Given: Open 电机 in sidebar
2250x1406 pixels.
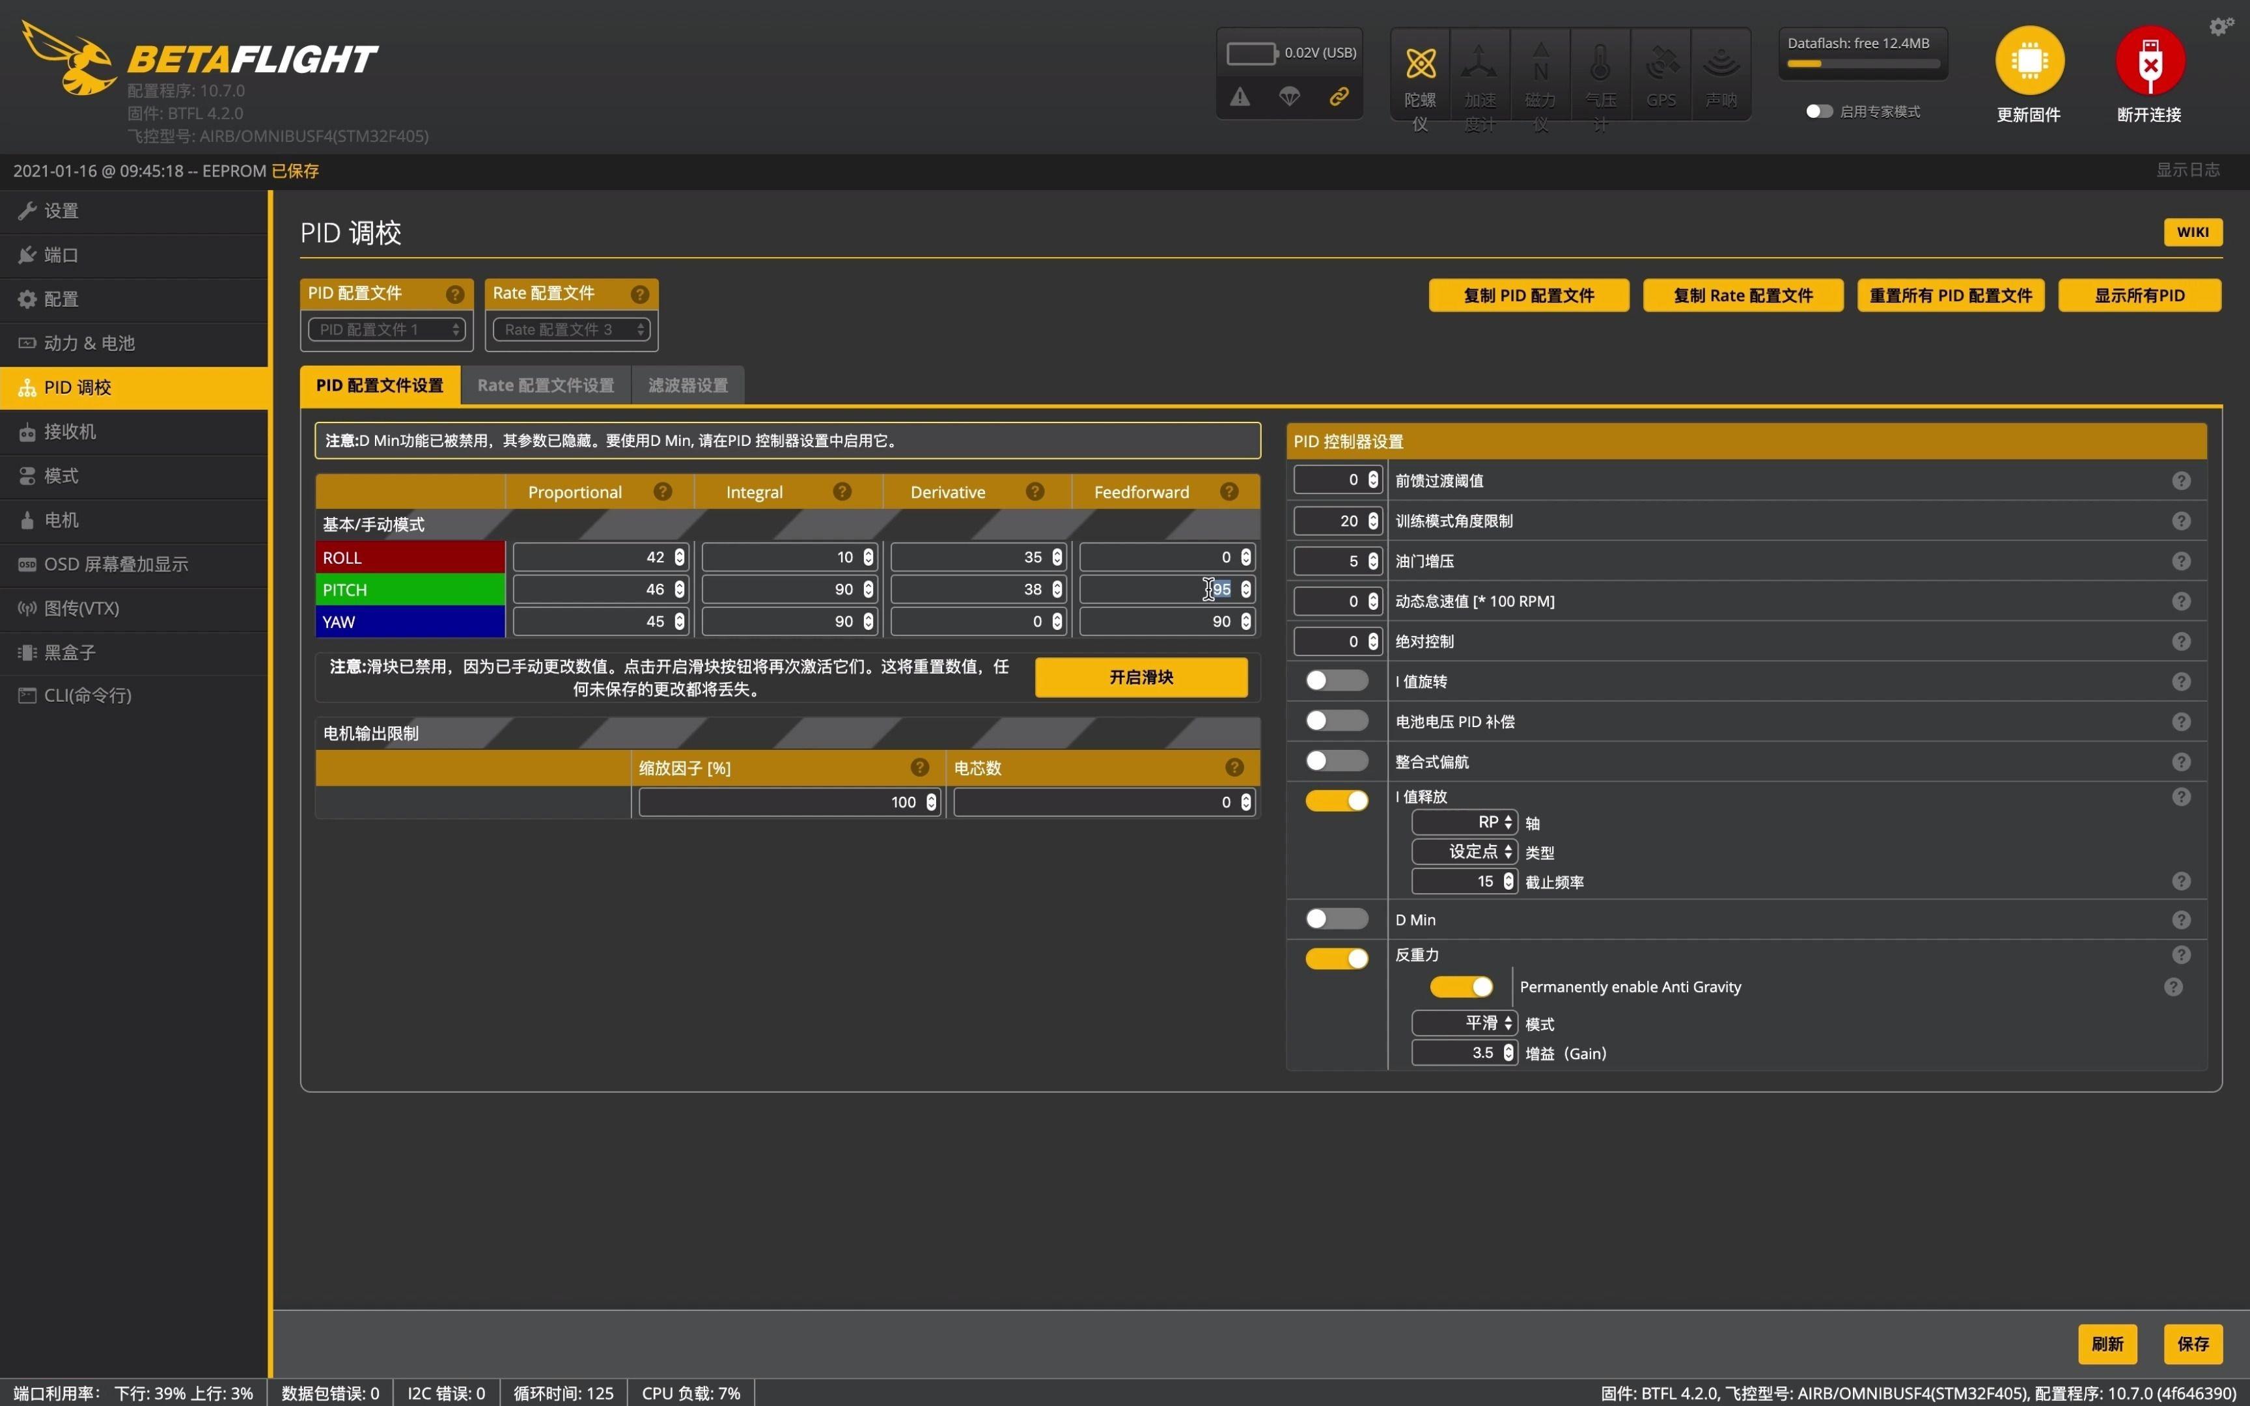Looking at the screenshot, I should 135,520.
